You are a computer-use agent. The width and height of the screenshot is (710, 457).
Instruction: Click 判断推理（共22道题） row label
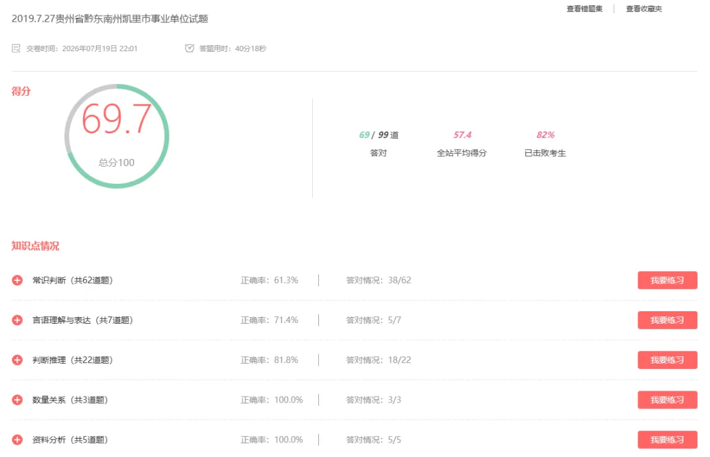[x=72, y=360]
